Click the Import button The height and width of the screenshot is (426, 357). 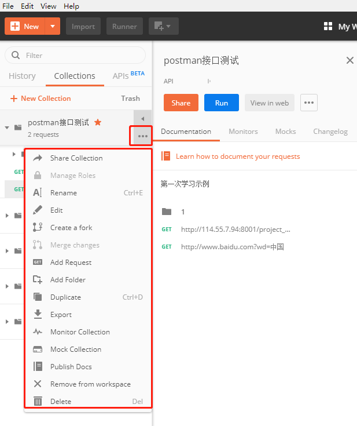click(x=83, y=26)
